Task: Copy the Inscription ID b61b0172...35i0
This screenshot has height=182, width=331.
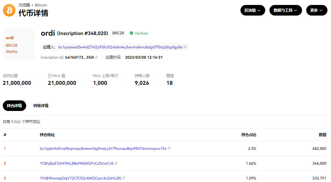Action: click(x=97, y=58)
